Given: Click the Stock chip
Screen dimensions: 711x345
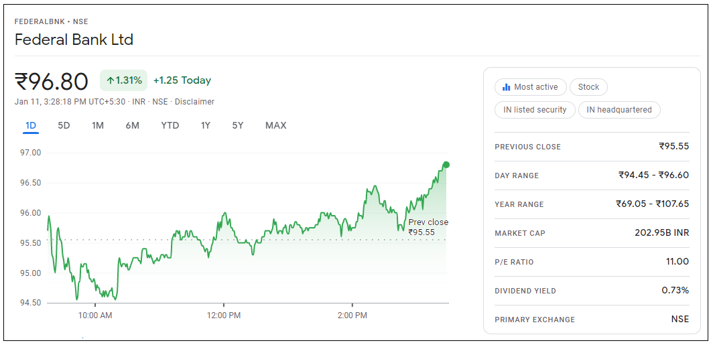Looking at the screenshot, I should click(588, 87).
